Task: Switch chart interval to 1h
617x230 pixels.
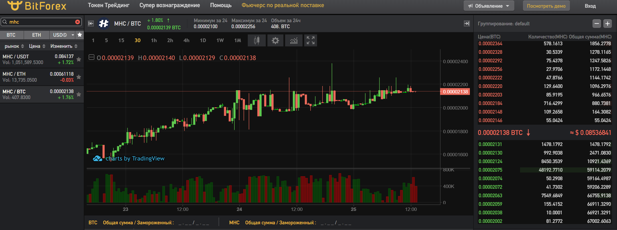Action: pyautogui.click(x=154, y=40)
